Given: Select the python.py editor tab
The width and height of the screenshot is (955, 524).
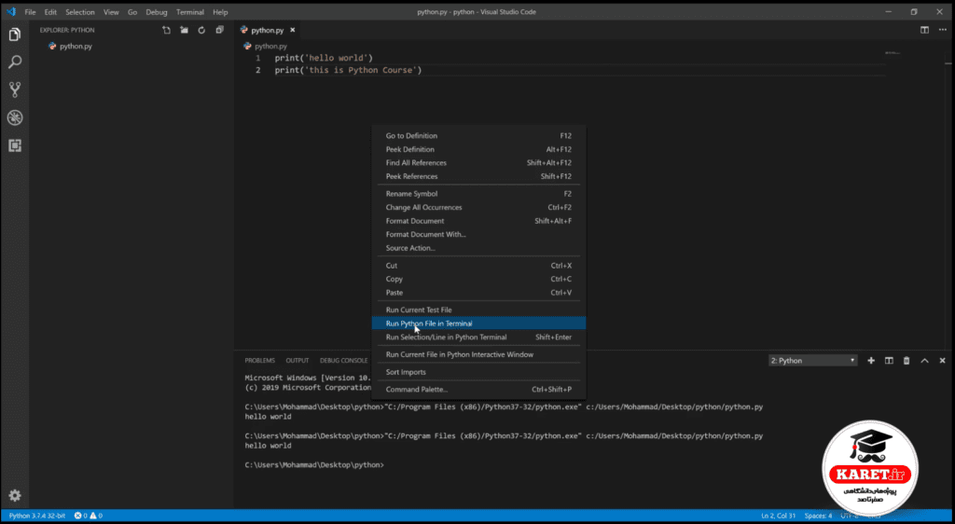Looking at the screenshot, I should (x=268, y=30).
